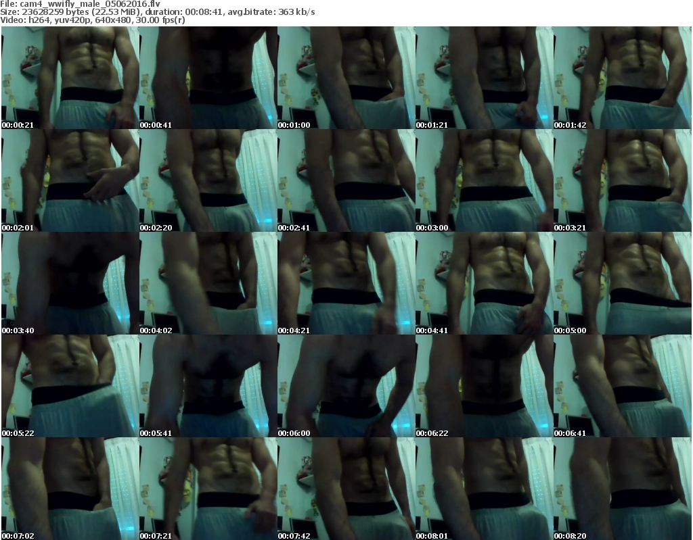
Task: Select the thumbnail frame at 00:03:21
Action: pyautogui.click(x=623, y=180)
